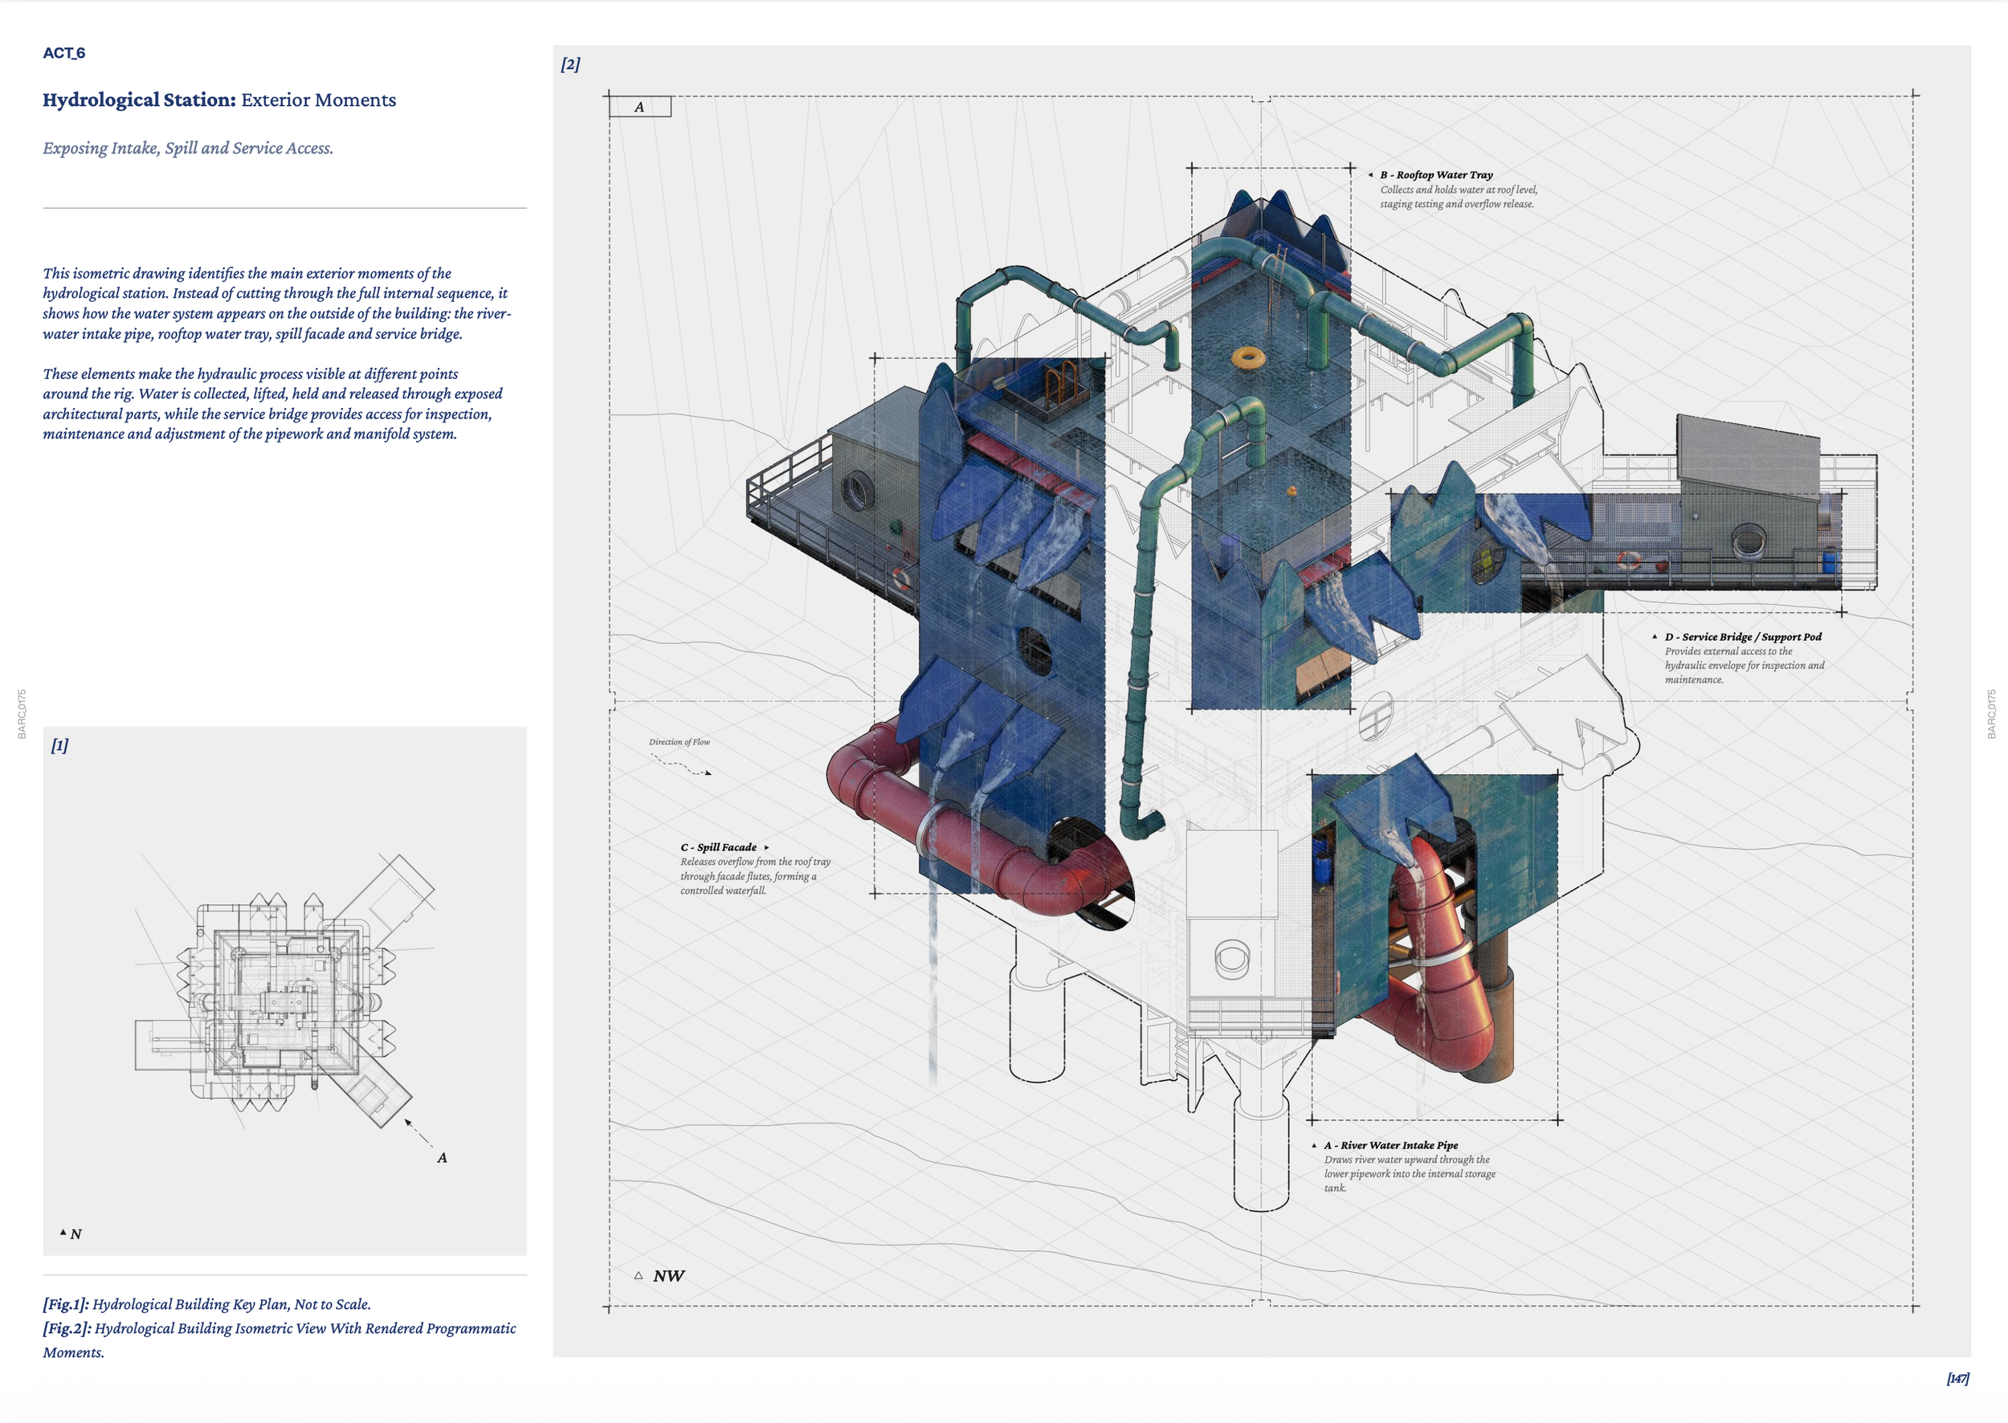The width and height of the screenshot is (2008, 1423).
Task: Click the page number "[147]"
Action: [1957, 1378]
